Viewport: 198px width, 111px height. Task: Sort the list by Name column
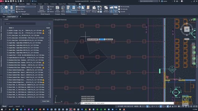[11, 28]
